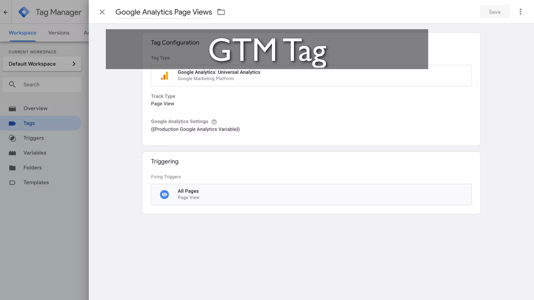Screen dimensions: 534x300
Task: Click the Templates tag outline icon
Action: (12, 183)
